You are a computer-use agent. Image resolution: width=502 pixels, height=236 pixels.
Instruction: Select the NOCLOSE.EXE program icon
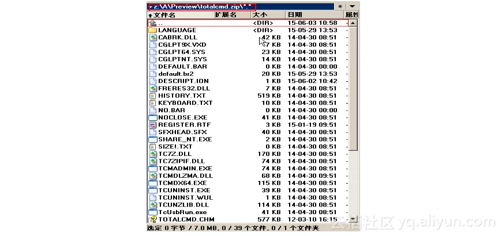(153, 117)
